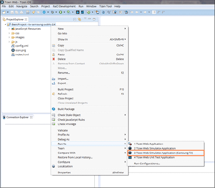The height and width of the screenshot is (188, 215).
Task: Click the Copy icon in context menu
Action: (53, 45)
